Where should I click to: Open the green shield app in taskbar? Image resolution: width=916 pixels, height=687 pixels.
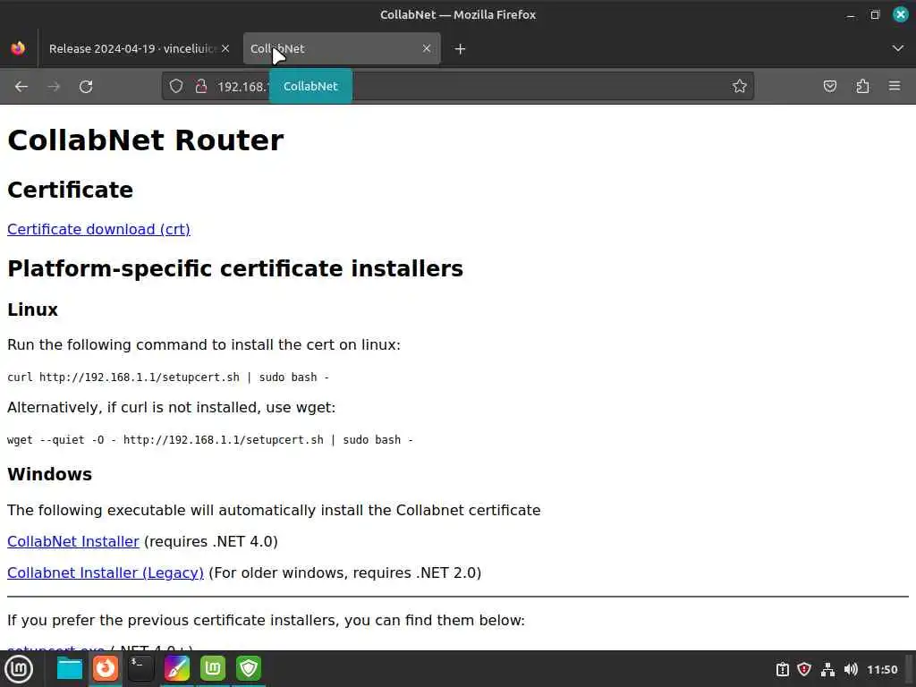pos(249,669)
